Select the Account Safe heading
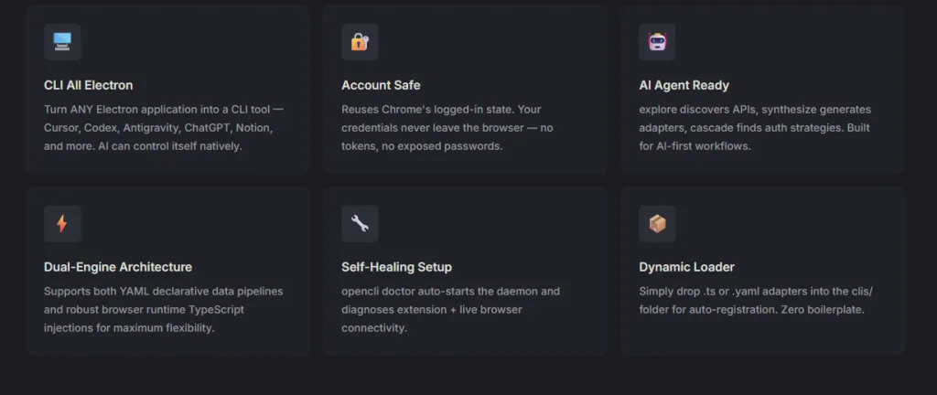Image resolution: width=937 pixels, height=395 pixels. point(381,85)
